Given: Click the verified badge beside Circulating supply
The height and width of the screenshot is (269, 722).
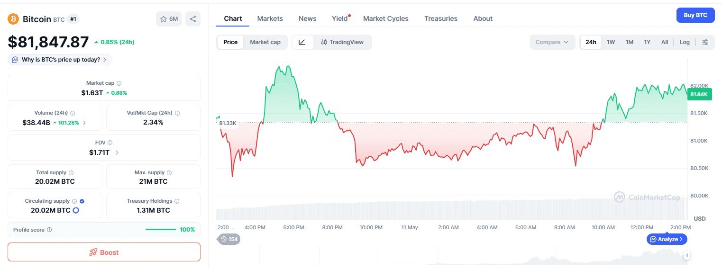Looking at the screenshot, I should (82, 201).
